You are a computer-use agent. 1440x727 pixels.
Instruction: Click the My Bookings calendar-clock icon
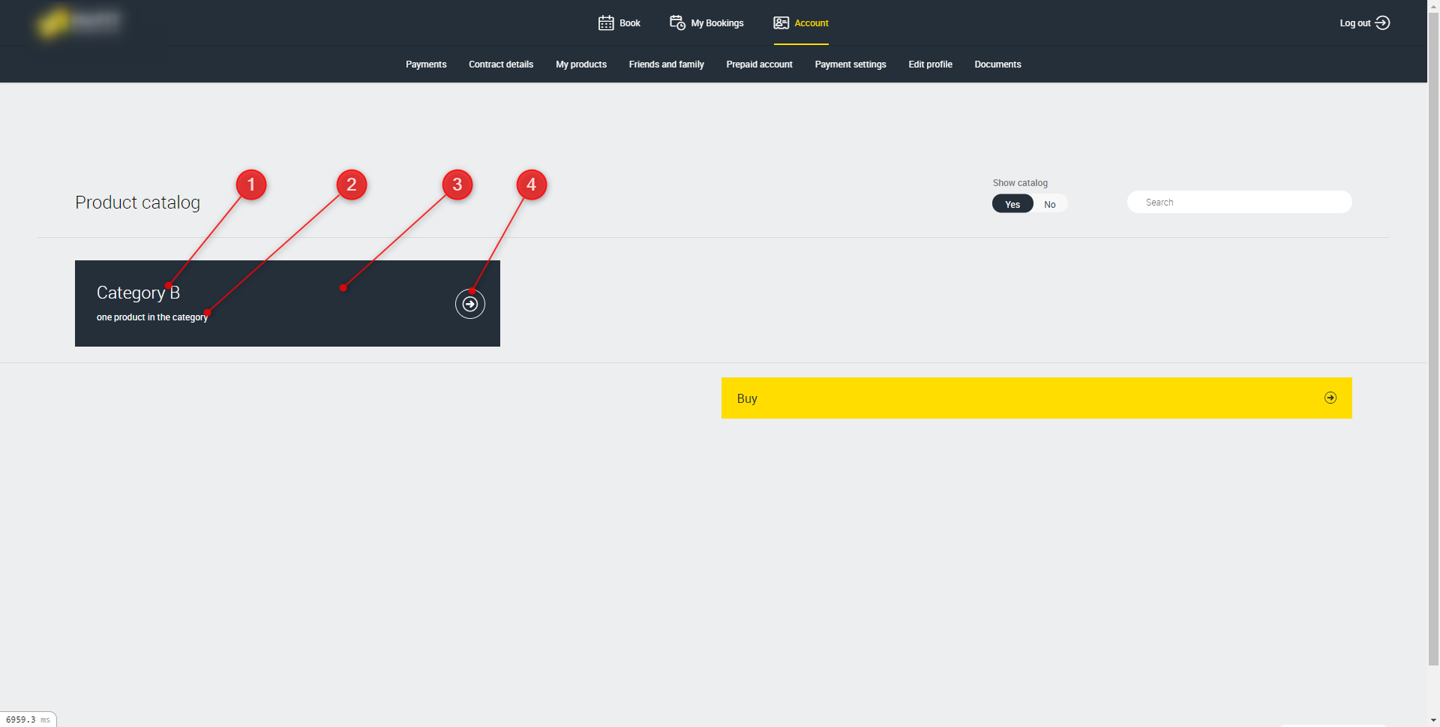[677, 23]
